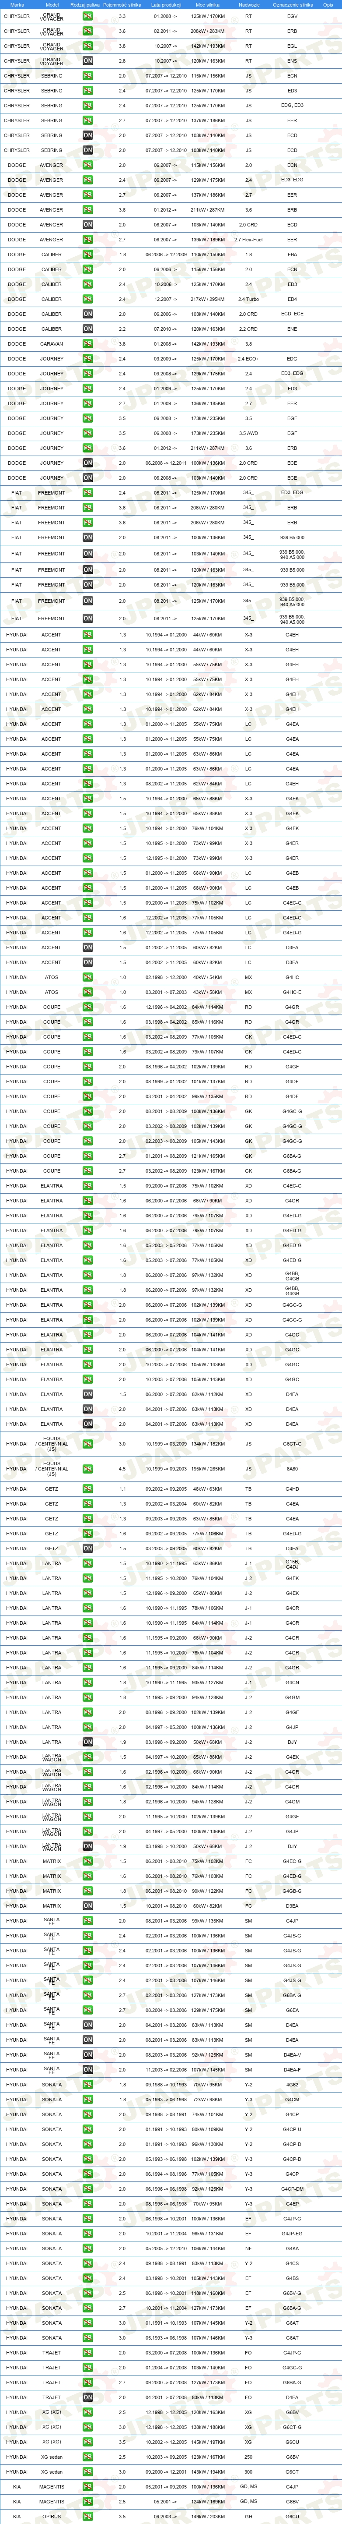Select engine code cell 'G4HC-E'
The width and height of the screenshot is (342, 2524).
292,992
